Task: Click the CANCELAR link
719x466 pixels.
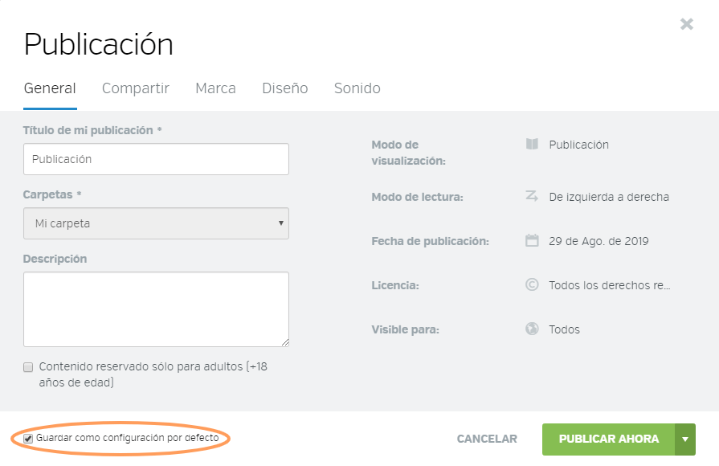Action: pyautogui.click(x=486, y=439)
